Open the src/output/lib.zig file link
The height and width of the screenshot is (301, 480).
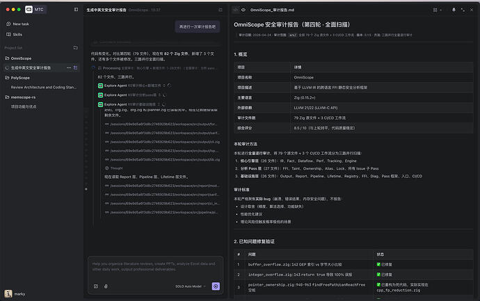(162, 160)
